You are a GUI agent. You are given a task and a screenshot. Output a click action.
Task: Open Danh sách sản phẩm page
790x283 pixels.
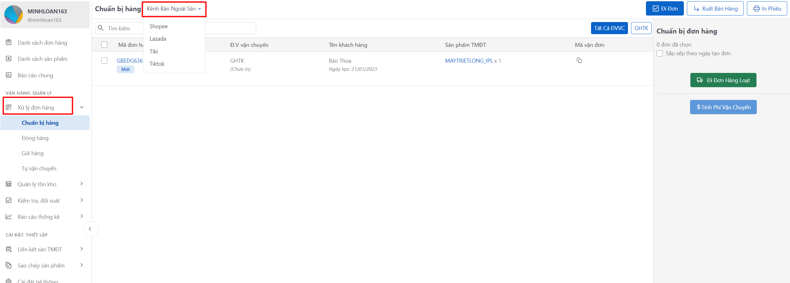coord(42,59)
